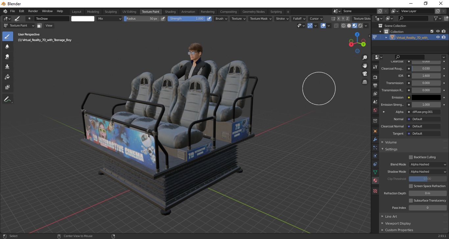Screen dimensions: 449x239
Task: Open the World properties tab
Action: click(x=375, y=110)
